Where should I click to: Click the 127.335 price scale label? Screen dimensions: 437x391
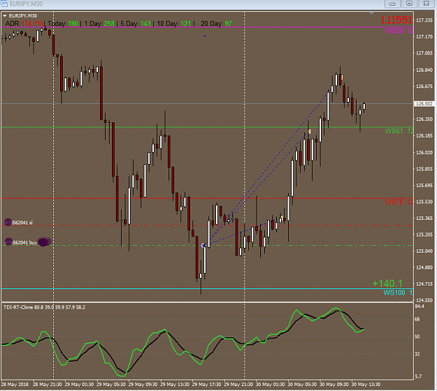point(424,20)
